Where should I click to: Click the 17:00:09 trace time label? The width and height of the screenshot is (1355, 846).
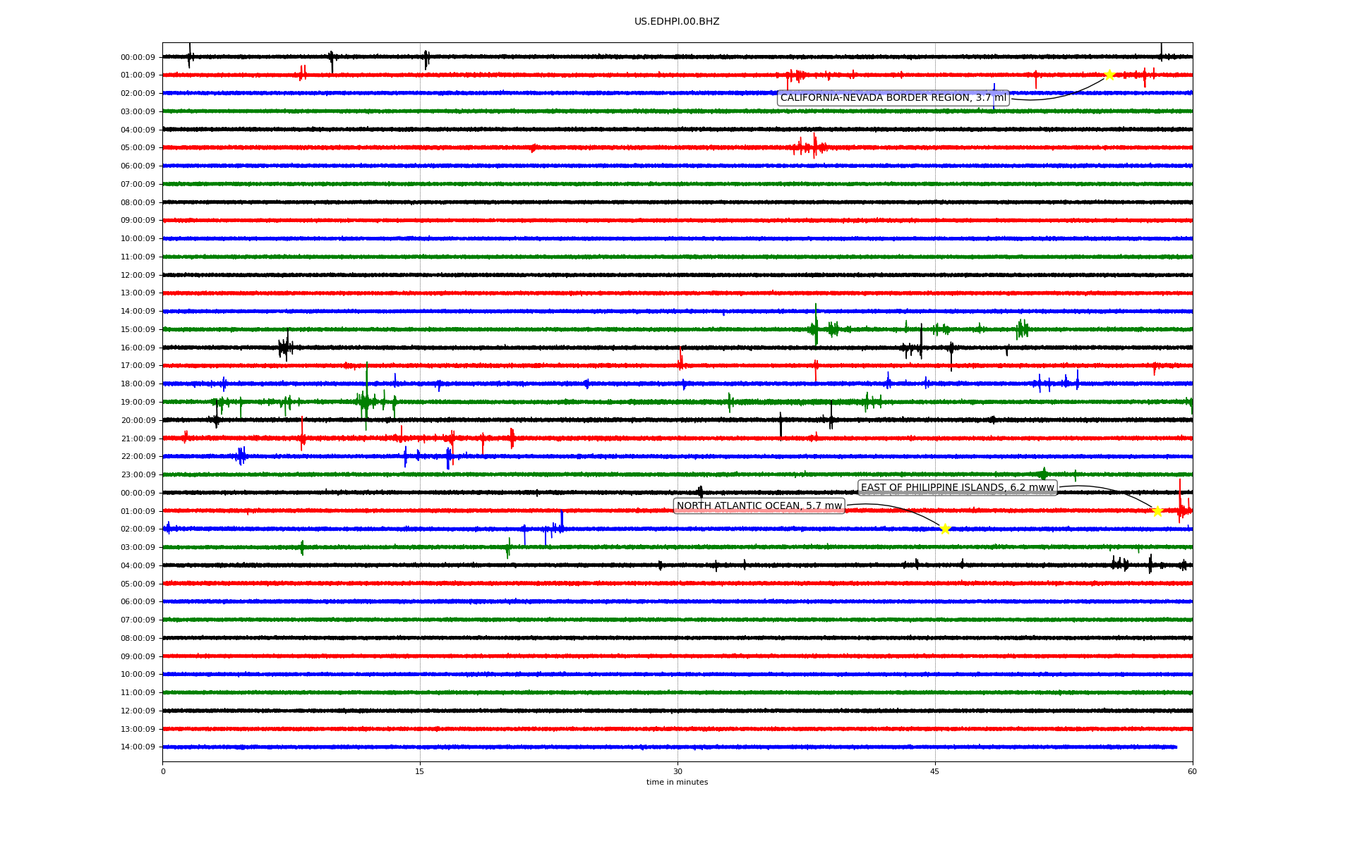tap(138, 366)
